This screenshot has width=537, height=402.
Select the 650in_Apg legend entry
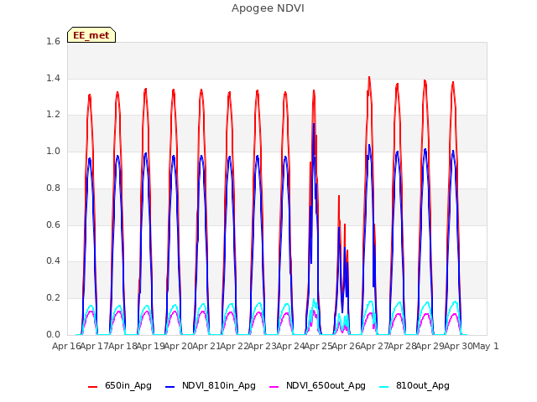click(120, 385)
